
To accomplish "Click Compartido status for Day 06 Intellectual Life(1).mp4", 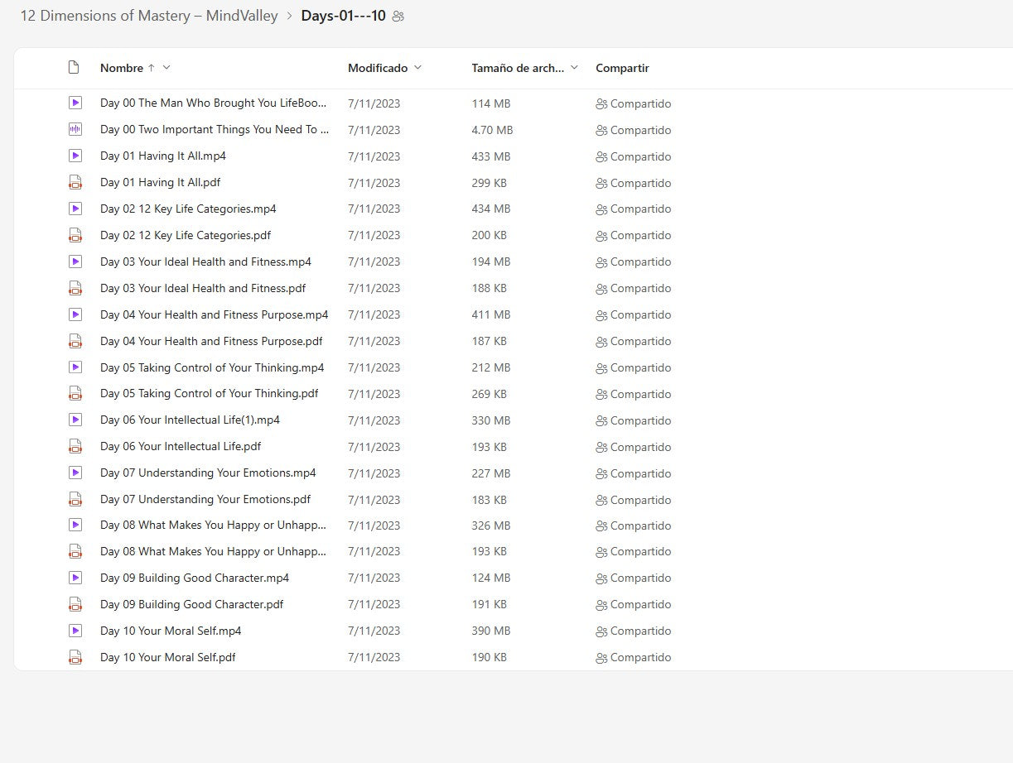I will (633, 420).
